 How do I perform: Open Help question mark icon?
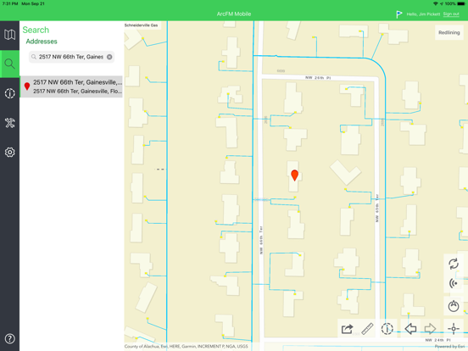[9, 339]
